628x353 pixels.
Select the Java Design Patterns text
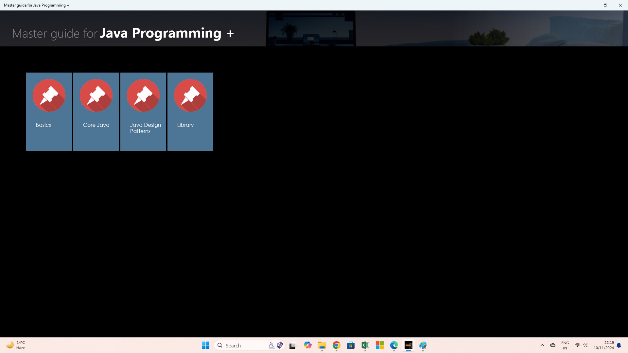pyautogui.click(x=145, y=128)
